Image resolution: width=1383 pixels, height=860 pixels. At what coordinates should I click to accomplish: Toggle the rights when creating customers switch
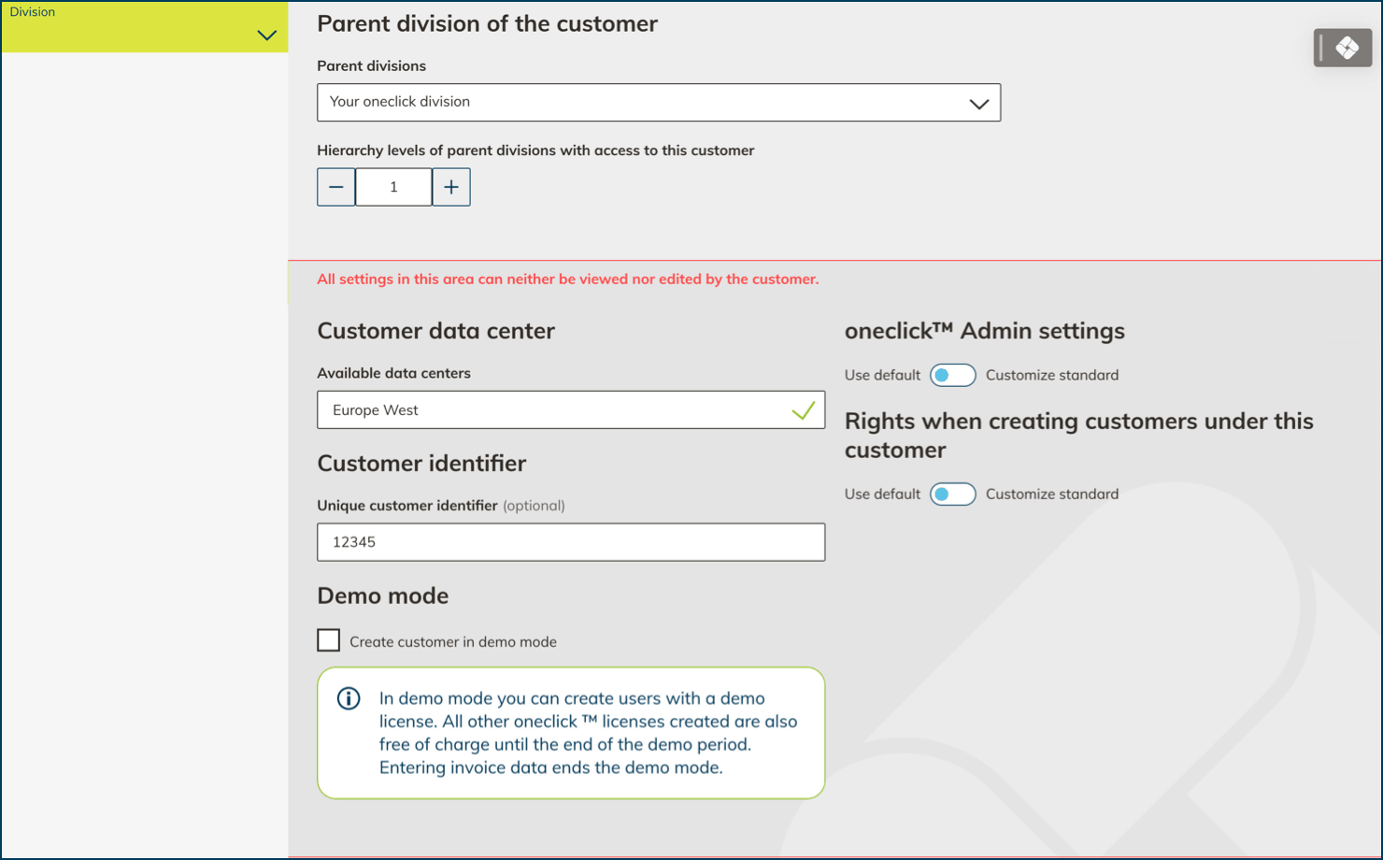(952, 494)
